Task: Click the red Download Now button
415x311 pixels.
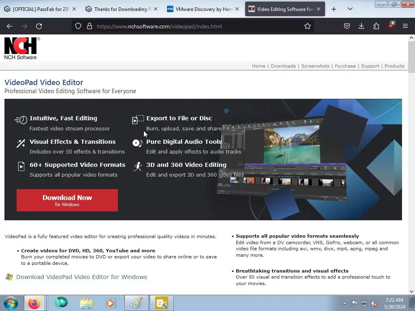Action: tap(67, 200)
